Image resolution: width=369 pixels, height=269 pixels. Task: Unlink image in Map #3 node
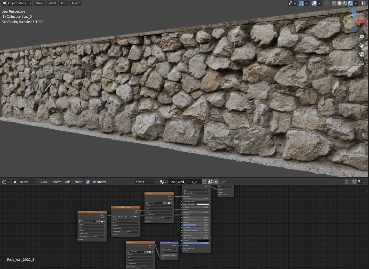(x=153, y=252)
